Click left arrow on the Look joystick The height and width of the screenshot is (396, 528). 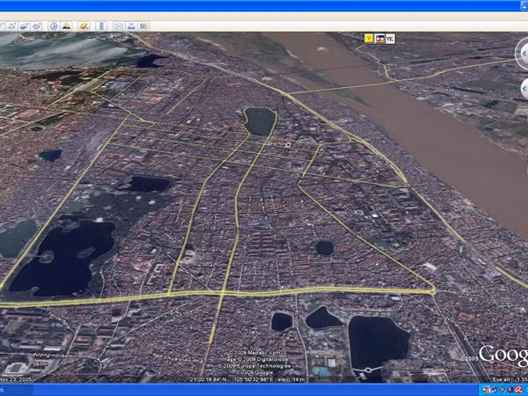click(x=524, y=54)
